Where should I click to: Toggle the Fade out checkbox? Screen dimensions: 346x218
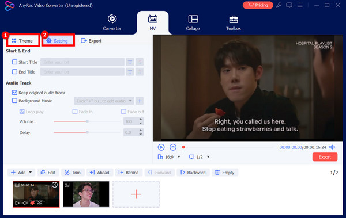coord(123,112)
